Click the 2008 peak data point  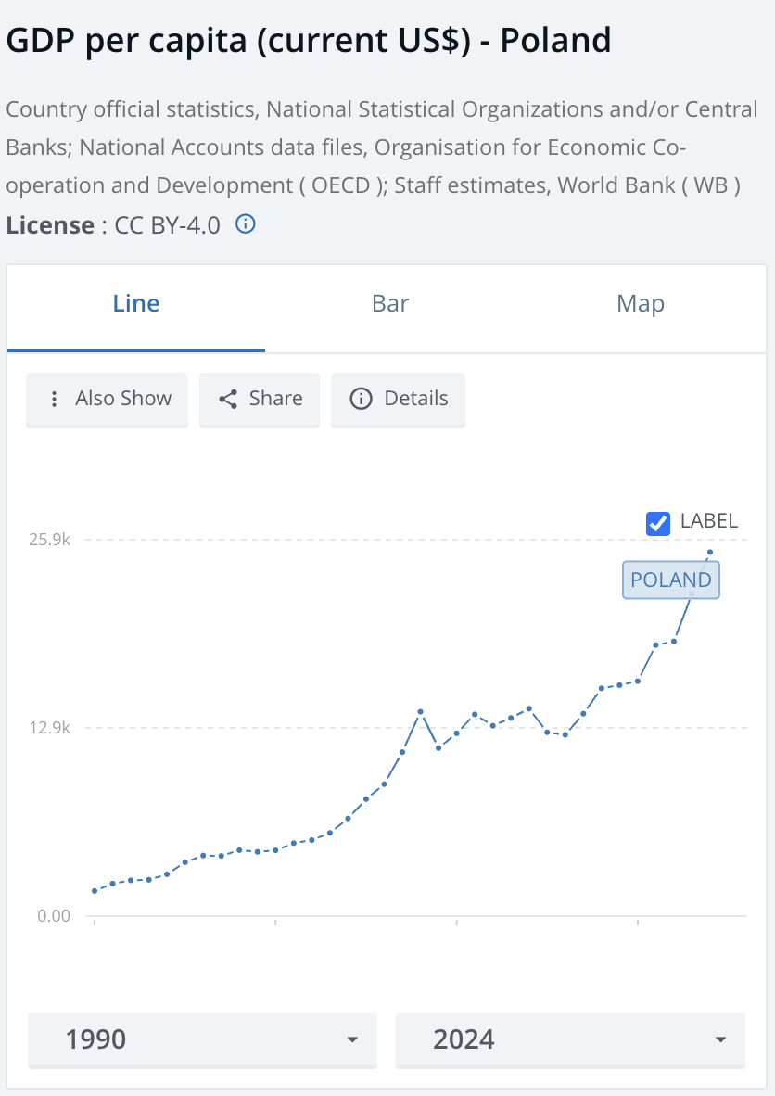click(420, 712)
